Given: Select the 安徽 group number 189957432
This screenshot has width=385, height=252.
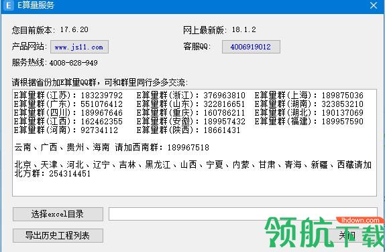Looking at the screenshot, I should (224, 122).
